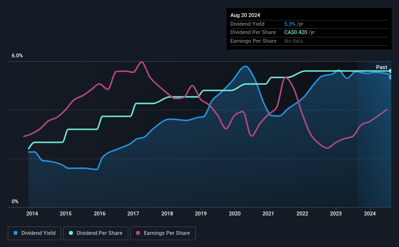Select the 2020 x-axis label
The image size is (399, 247).
[x=235, y=213]
